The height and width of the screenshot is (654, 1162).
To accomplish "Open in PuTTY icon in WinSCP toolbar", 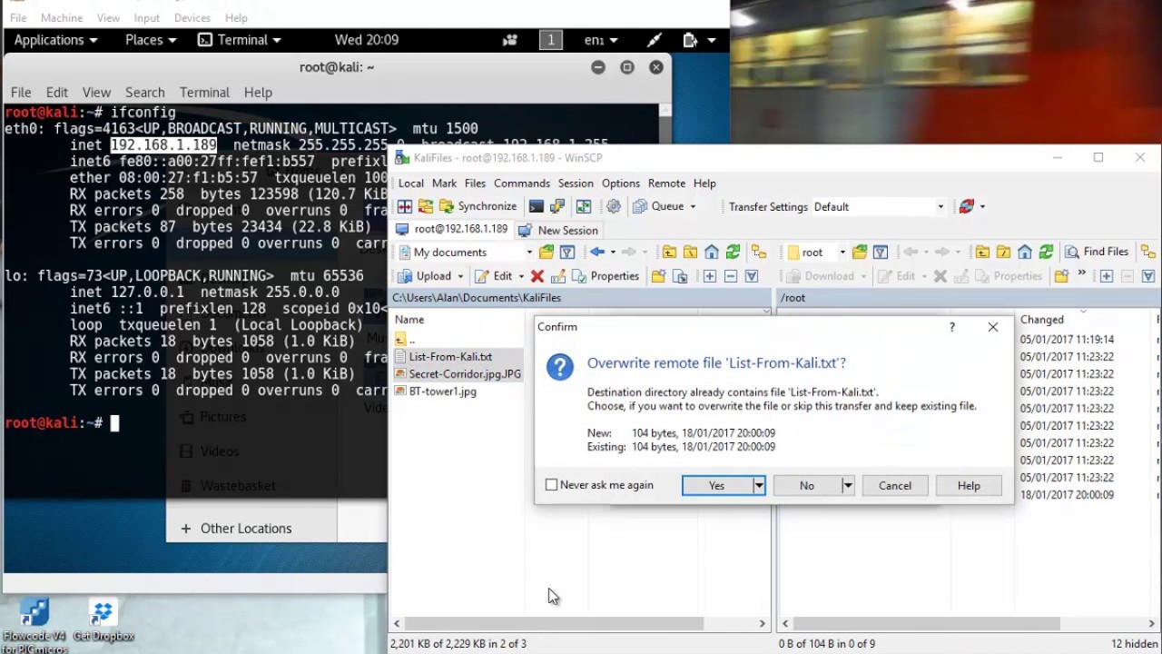I will 557,206.
